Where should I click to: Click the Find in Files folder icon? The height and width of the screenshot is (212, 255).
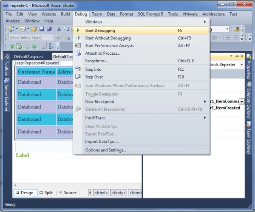[236, 29]
